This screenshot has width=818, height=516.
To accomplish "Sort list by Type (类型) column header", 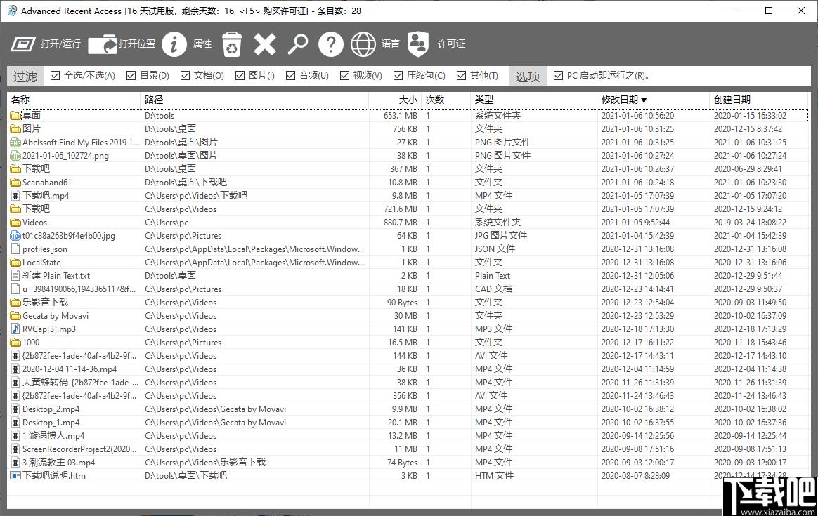I will point(484,100).
